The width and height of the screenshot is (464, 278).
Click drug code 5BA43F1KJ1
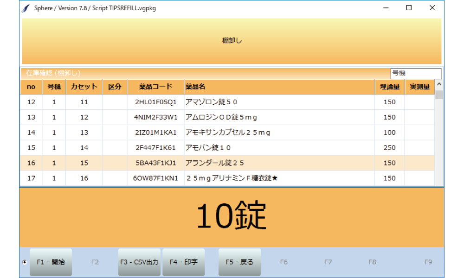155,163
